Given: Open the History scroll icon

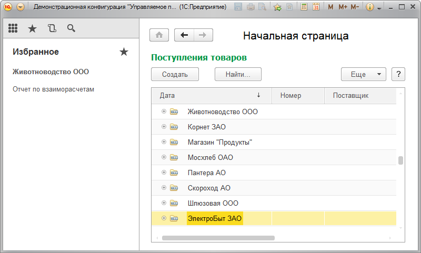Looking at the screenshot, I should (52, 29).
